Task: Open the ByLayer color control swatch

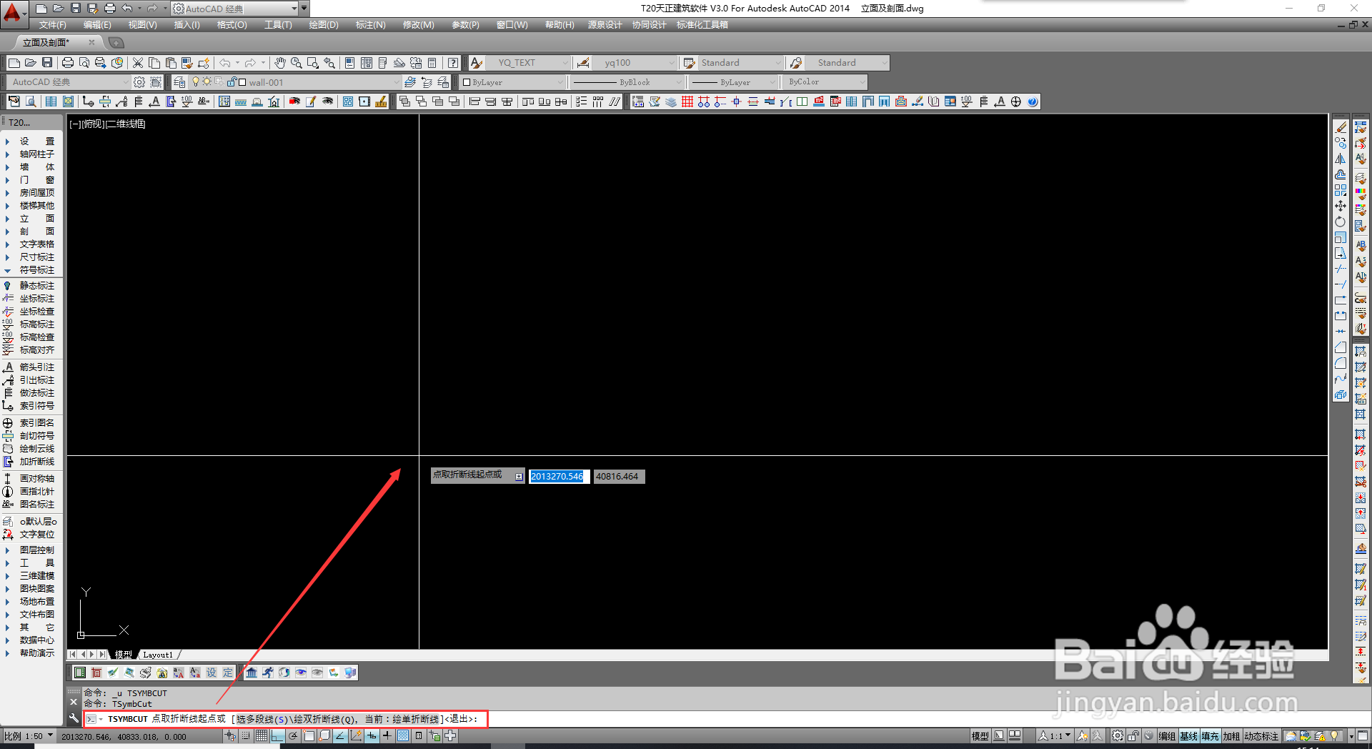Action: click(513, 82)
